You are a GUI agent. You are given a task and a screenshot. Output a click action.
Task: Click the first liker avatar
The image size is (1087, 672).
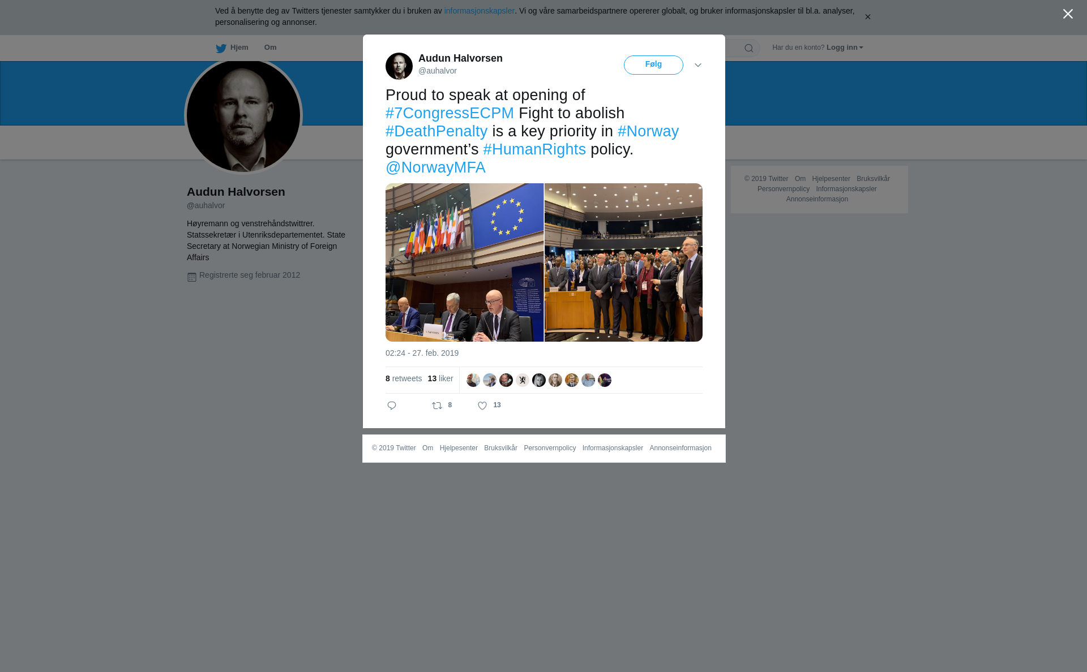473,380
